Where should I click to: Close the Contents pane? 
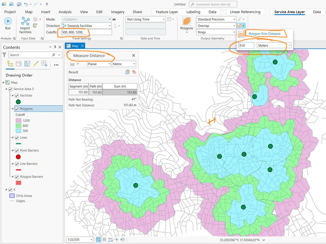pos(60,47)
